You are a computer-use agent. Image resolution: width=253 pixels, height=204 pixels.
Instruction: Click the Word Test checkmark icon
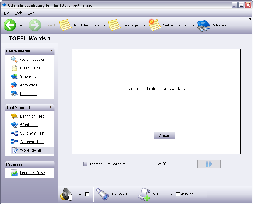pos(14,125)
